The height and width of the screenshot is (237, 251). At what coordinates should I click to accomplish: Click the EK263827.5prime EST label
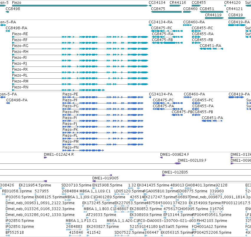click(103, 227)
